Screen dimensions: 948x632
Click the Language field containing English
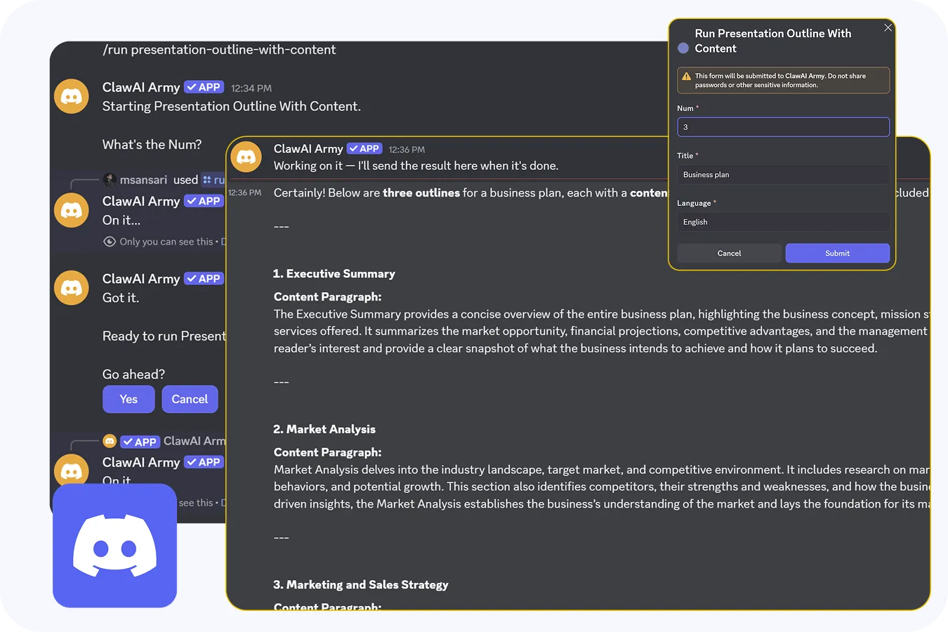(783, 222)
